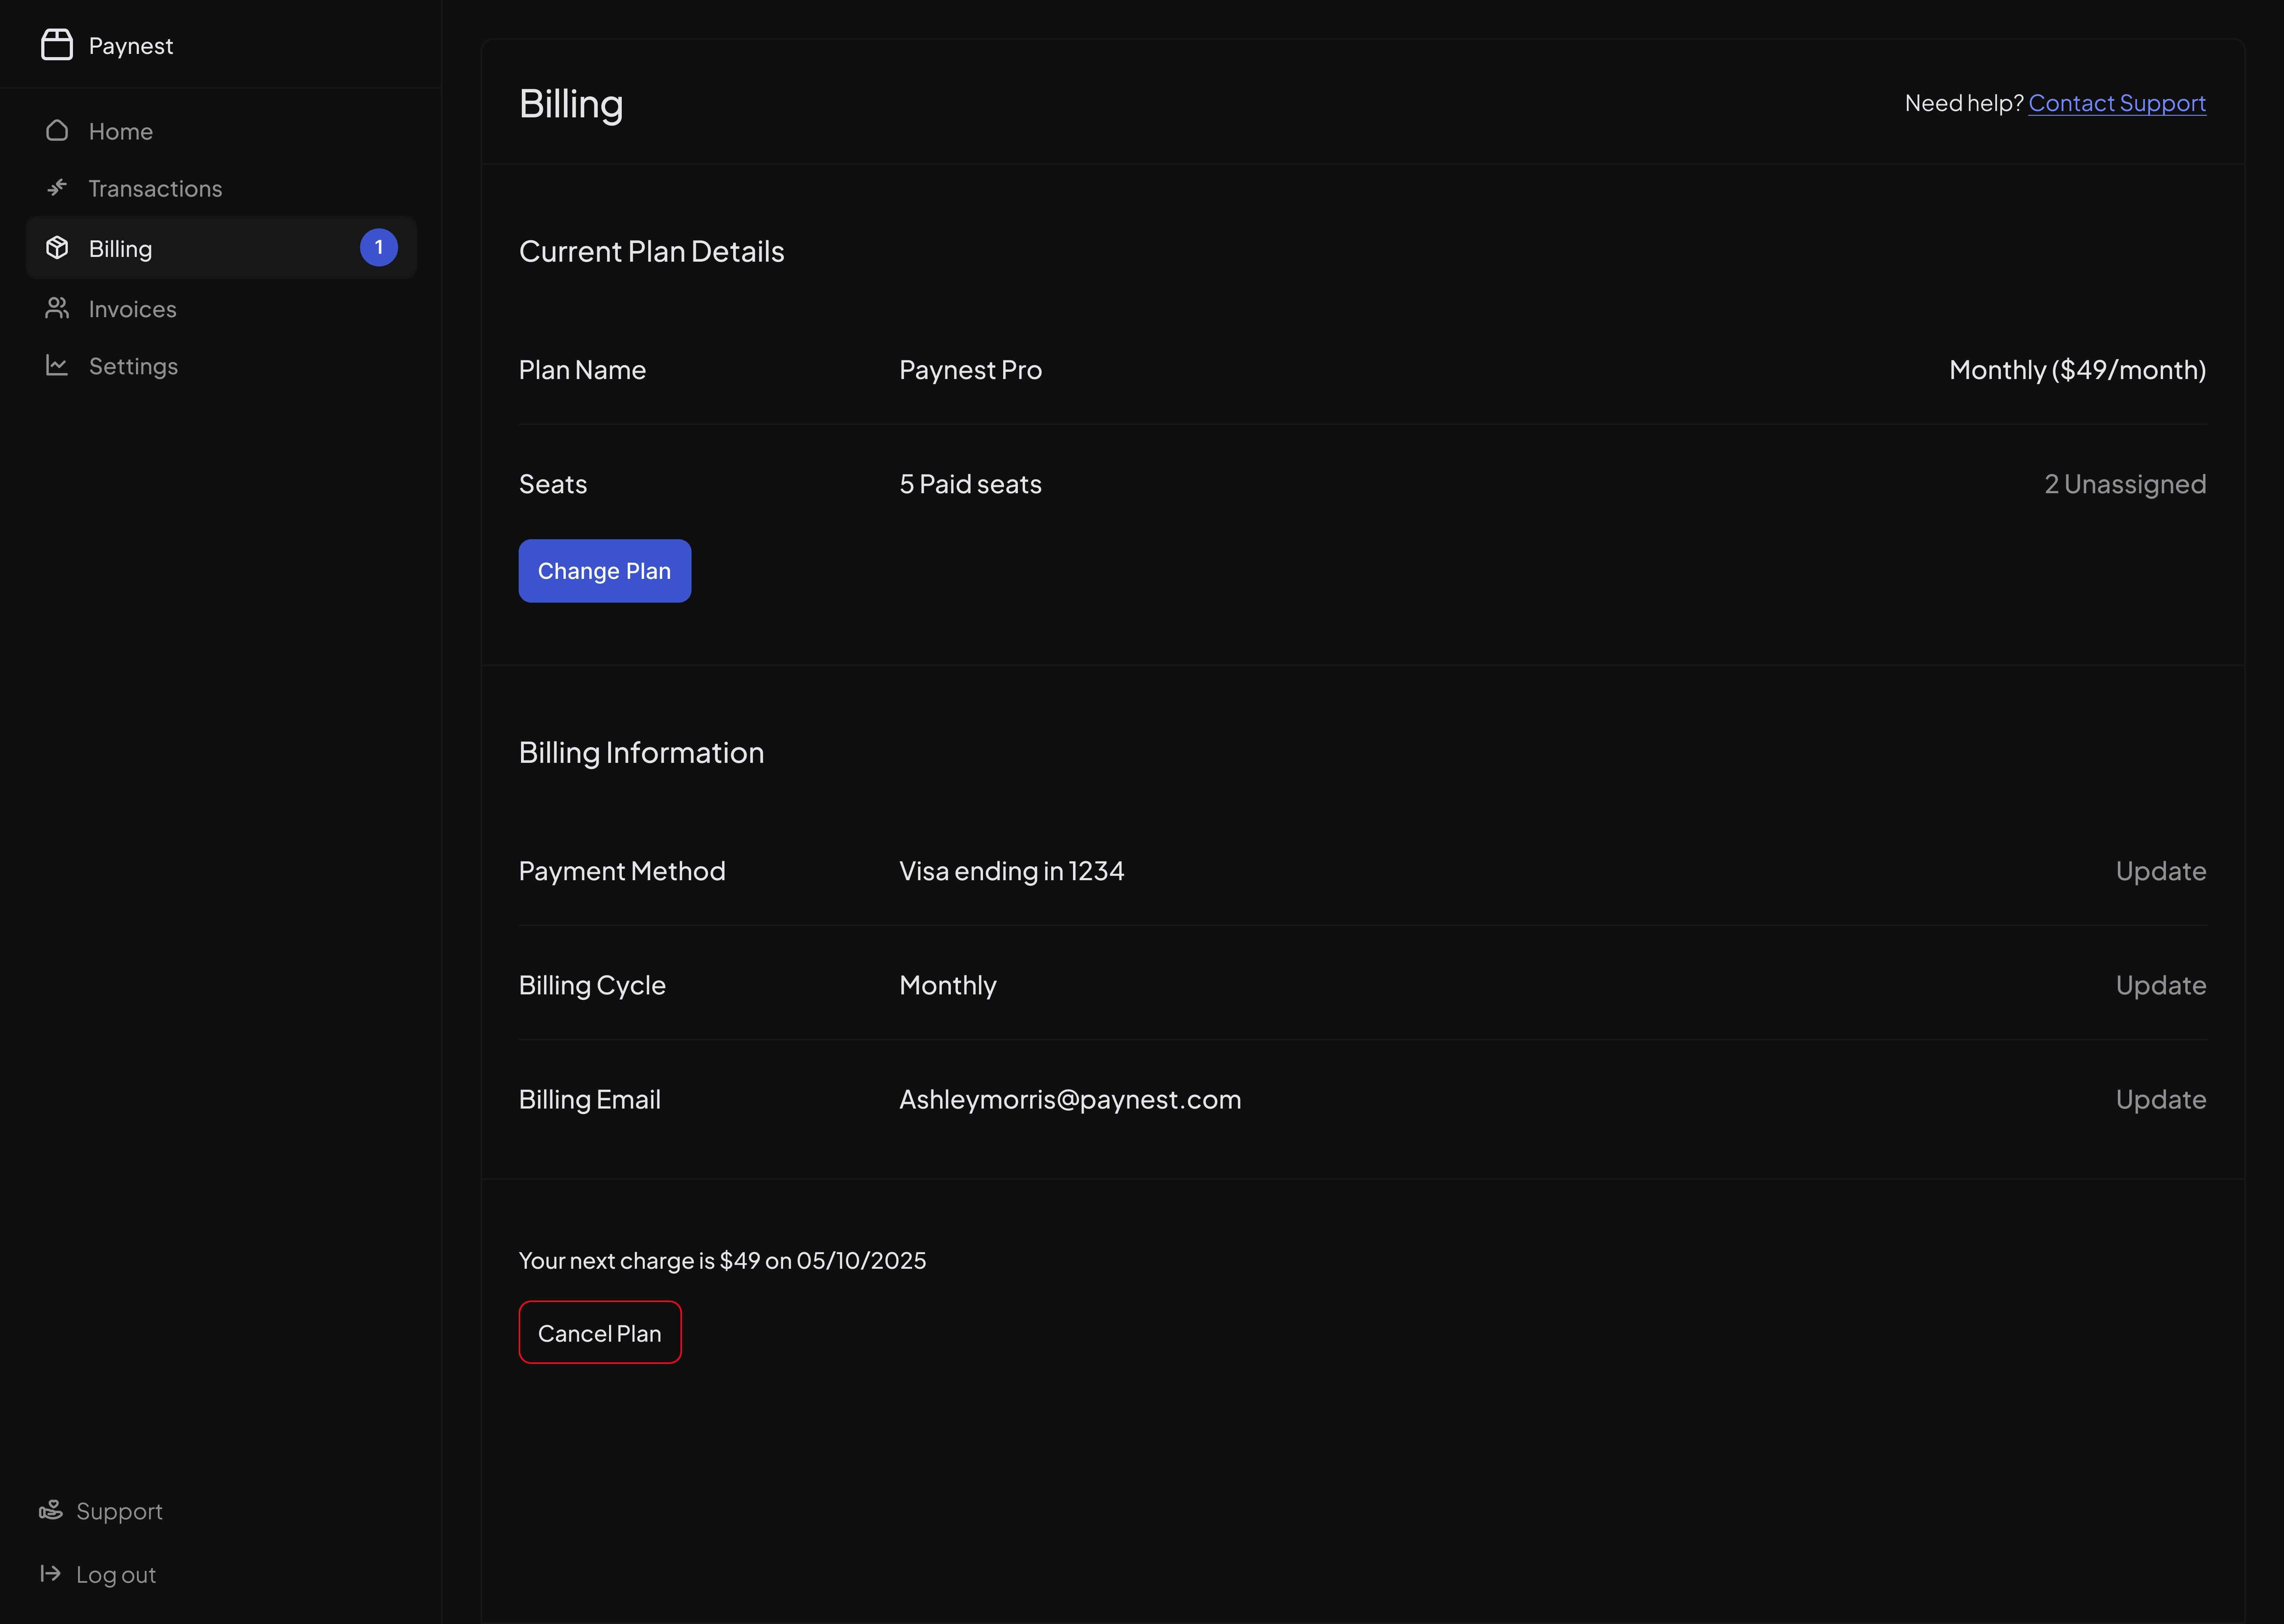The image size is (2284, 1624).
Task: Click the Billing box icon
Action: [57, 248]
